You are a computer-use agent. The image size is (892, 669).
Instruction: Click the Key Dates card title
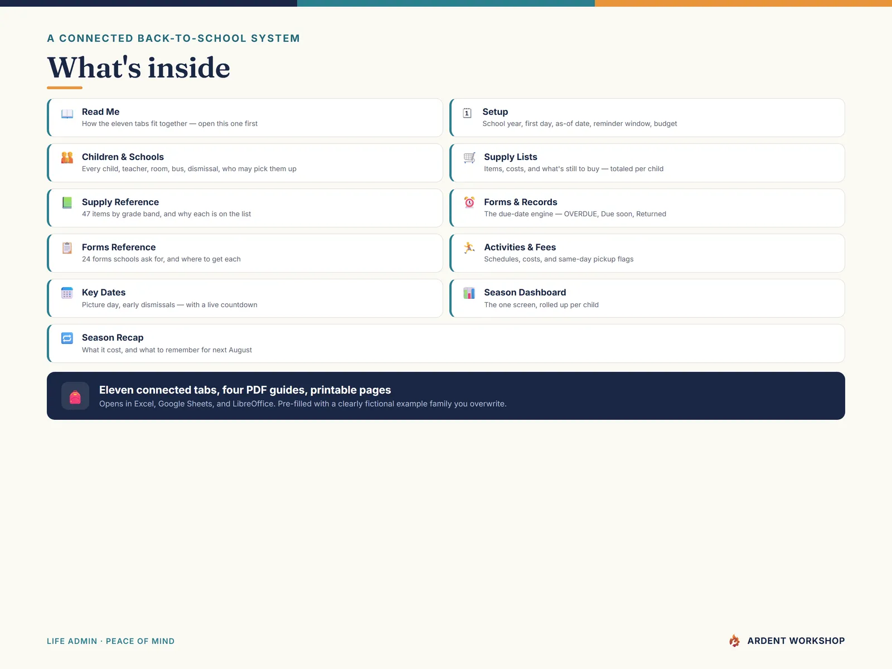pyautogui.click(x=104, y=292)
